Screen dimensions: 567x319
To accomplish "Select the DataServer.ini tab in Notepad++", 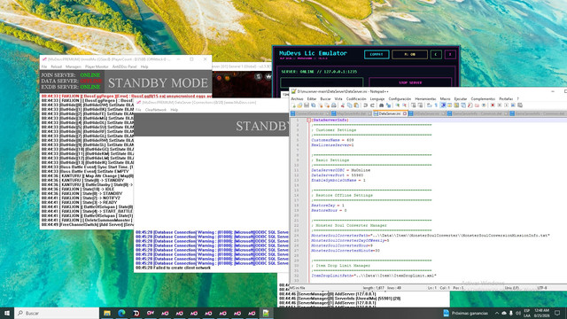I will (x=389, y=113).
